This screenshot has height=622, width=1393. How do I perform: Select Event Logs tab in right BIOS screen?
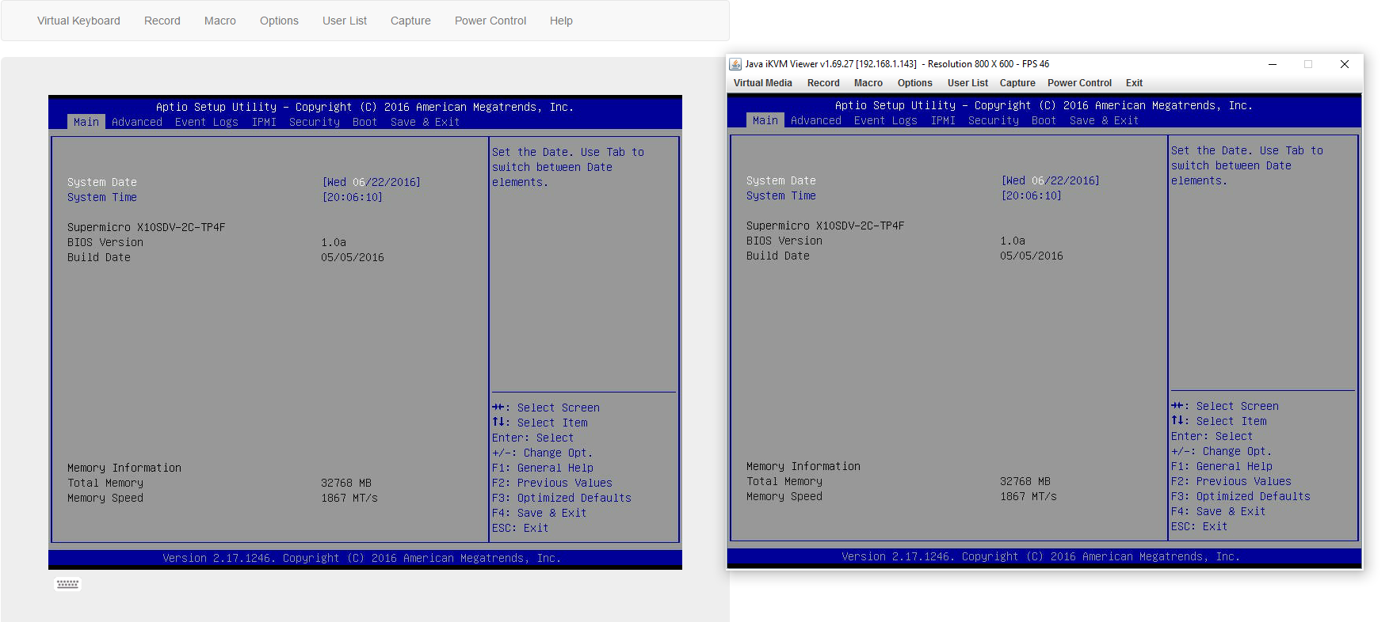pyautogui.click(x=885, y=120)
